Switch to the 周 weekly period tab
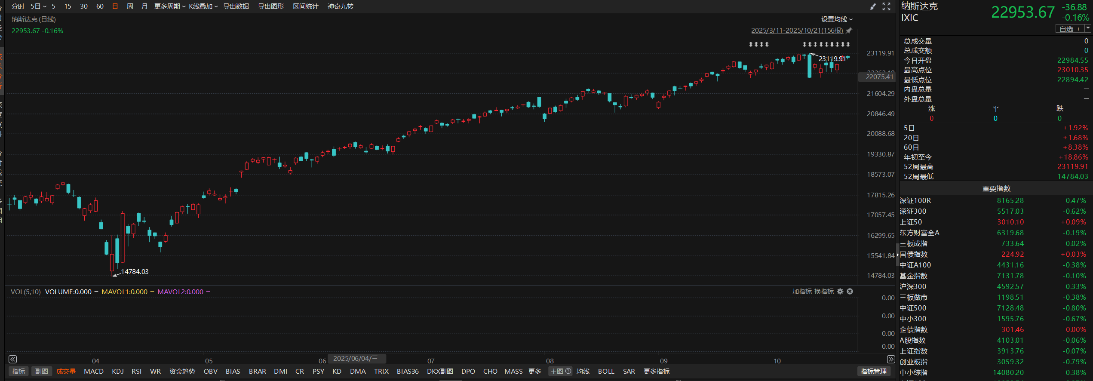 (x=130, y=6)
